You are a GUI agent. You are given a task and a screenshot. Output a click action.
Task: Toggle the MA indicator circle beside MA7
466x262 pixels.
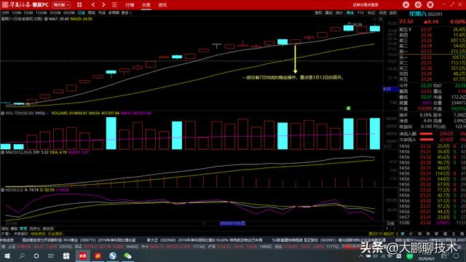(46, 19)
